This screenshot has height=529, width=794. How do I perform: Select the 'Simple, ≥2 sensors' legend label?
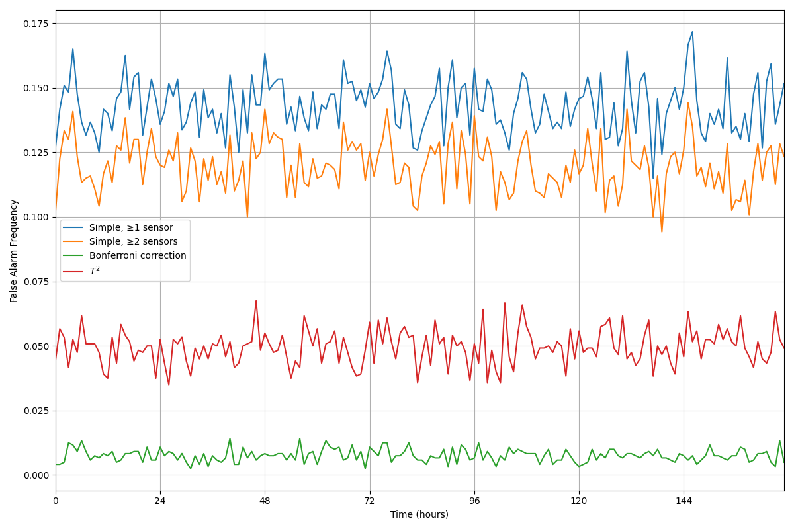tap(134, 242)
